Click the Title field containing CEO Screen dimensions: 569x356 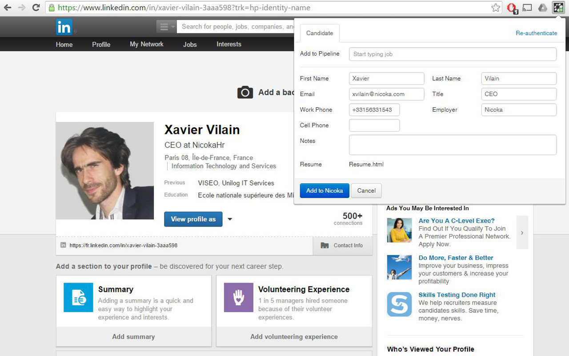[x=519, y=94]
